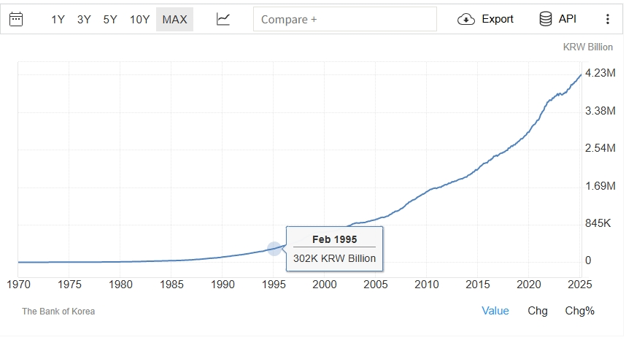This screenshot has height=340, width=626.
Task: Open the three-dot more options menu
Action: click(x=608, y=20)
